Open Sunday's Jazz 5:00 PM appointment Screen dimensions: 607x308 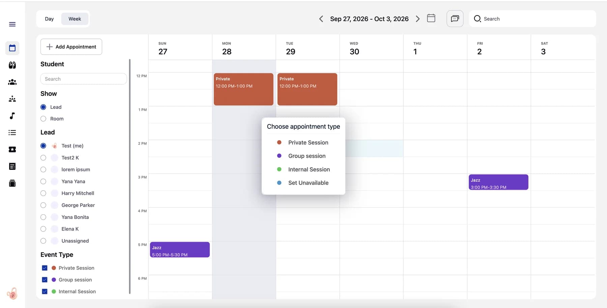point(180,250)
